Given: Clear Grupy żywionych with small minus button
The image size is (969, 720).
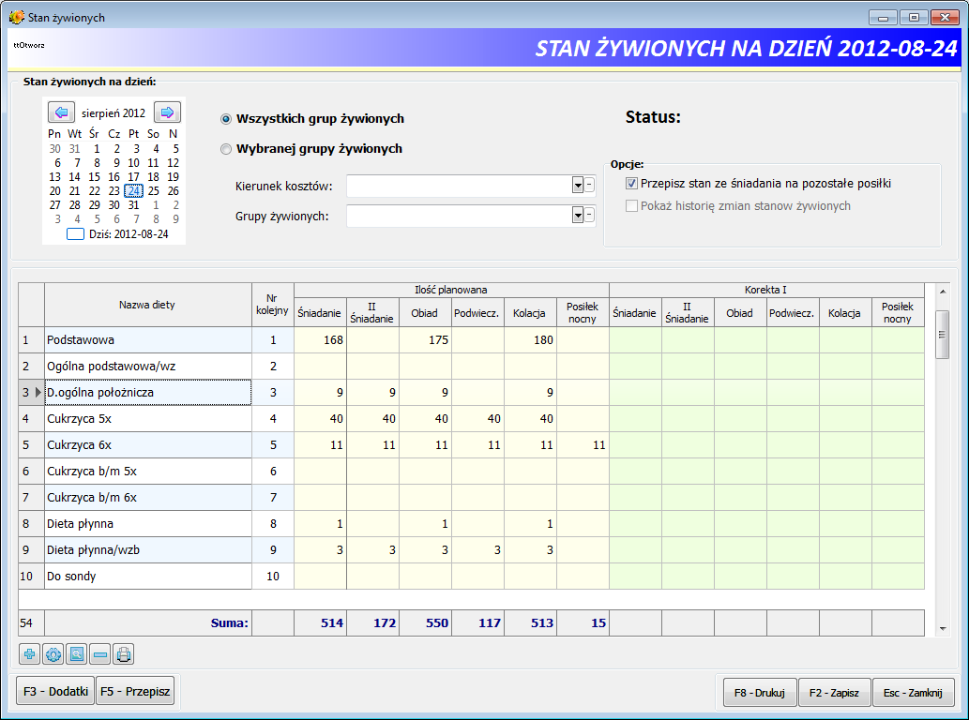Looking at the screenshot, I should pos(589,215).
